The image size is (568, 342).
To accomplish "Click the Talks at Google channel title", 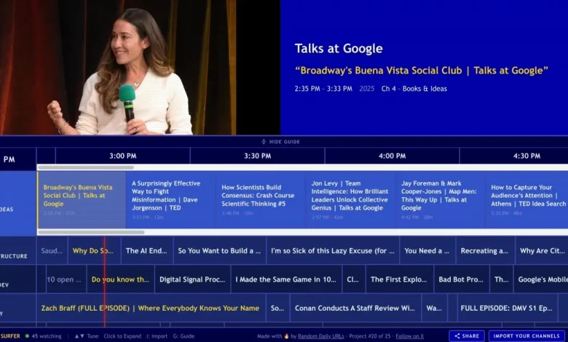I will 339,49.
